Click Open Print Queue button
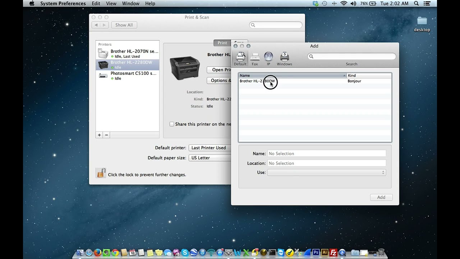This screenshot has width=460, height=259. [x=219, y=70]
